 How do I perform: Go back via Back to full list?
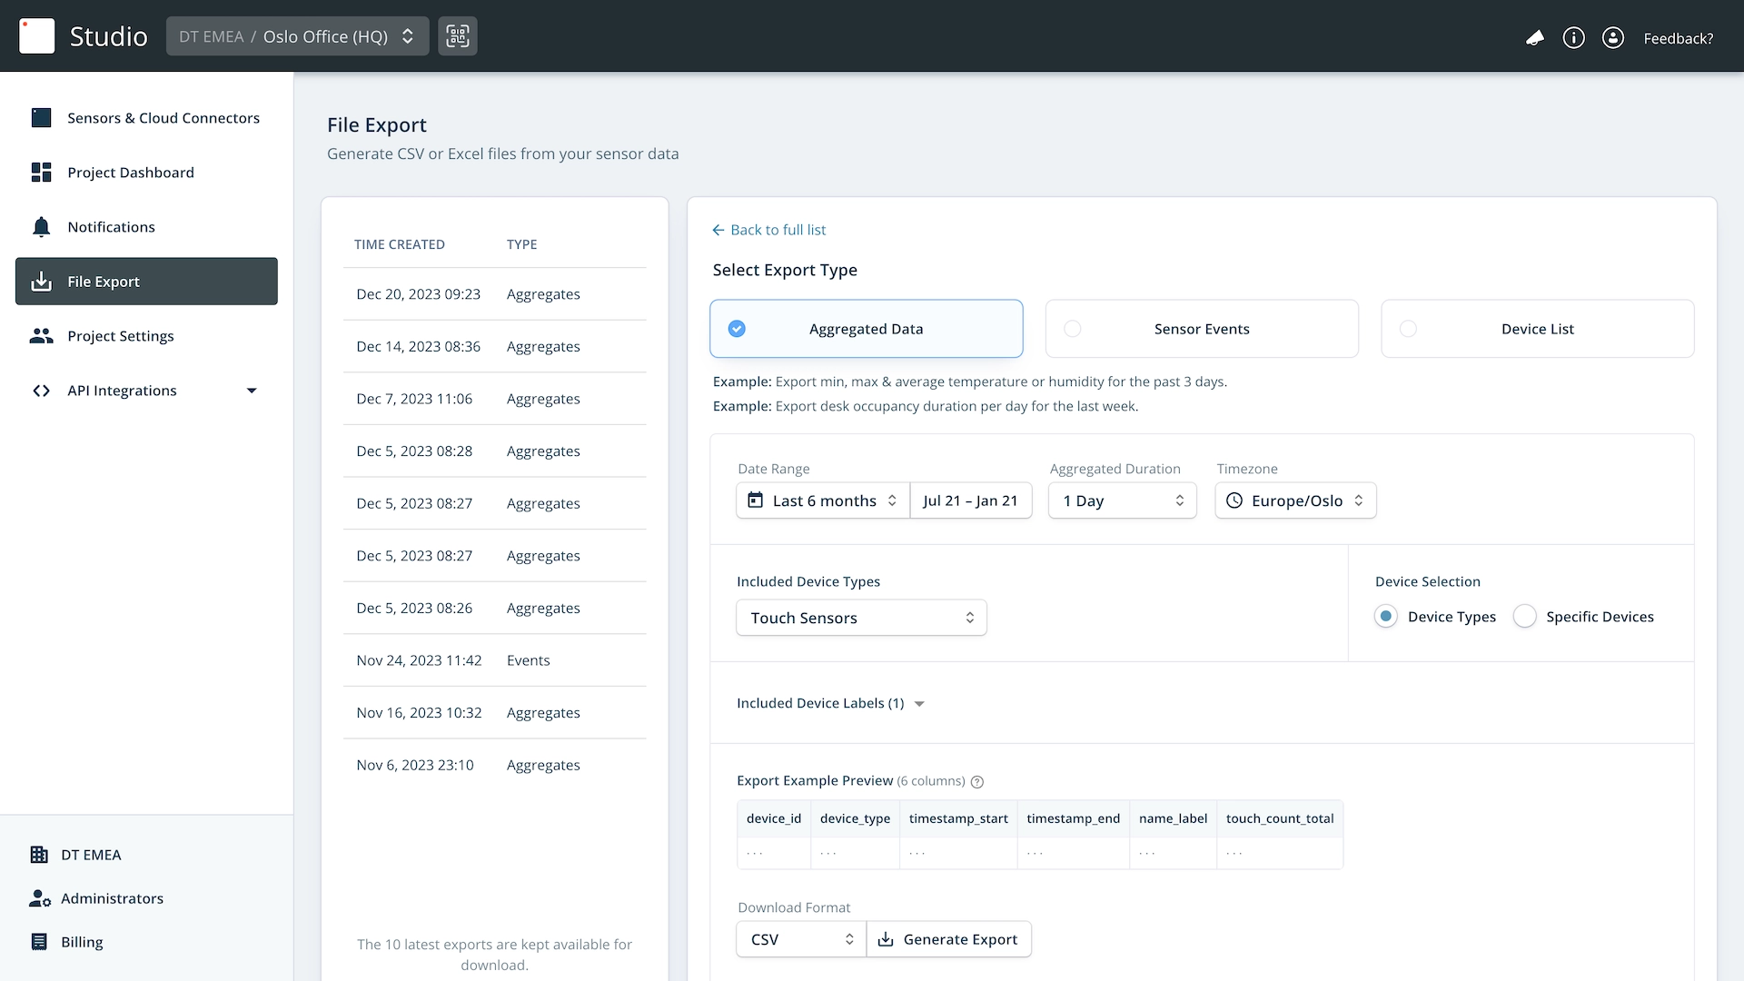click(x=768, y=230)
